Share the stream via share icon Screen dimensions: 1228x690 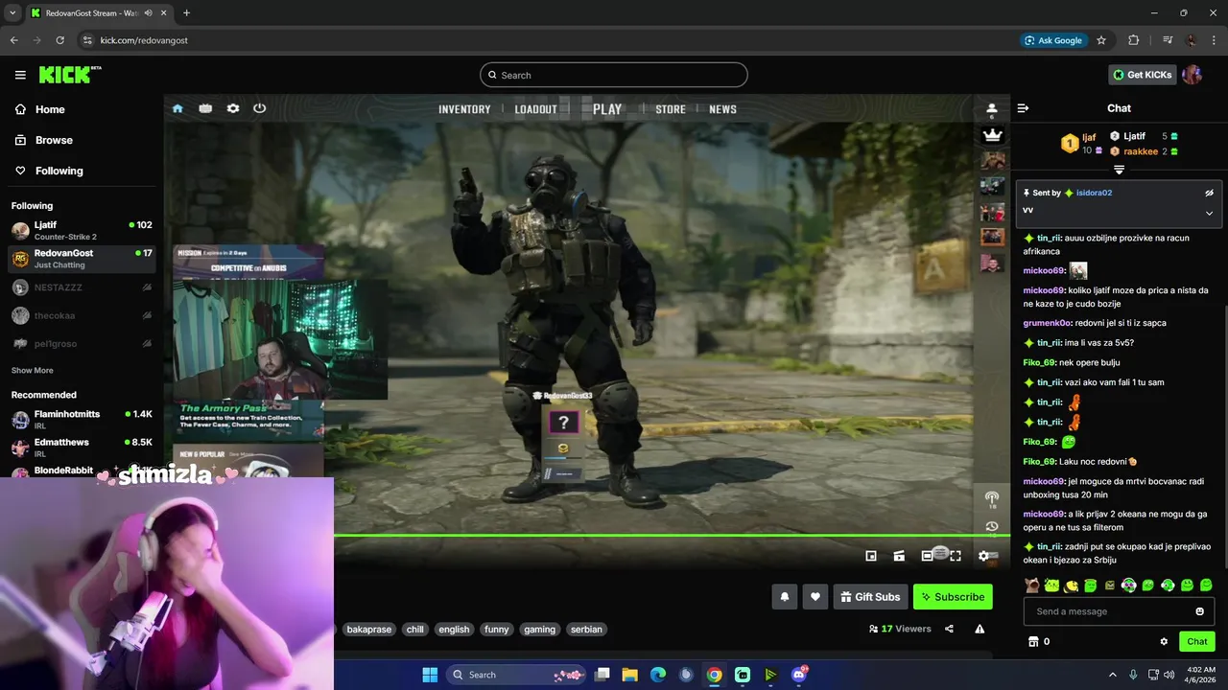click(949, 629)
